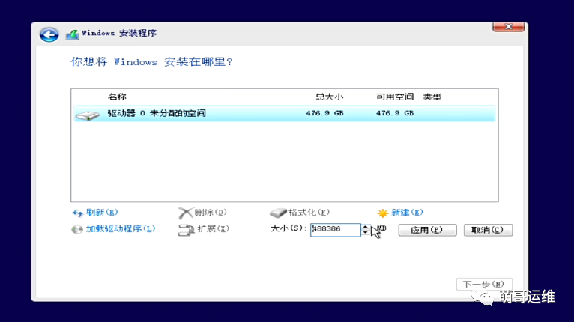Cancel with 取消(C) button
This screenshot has width=574, height=322.
pos(488,230)
